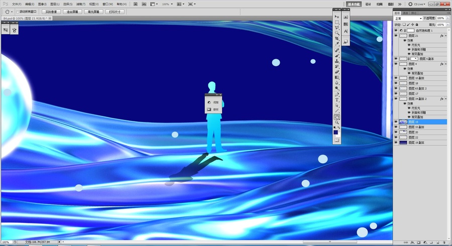Open the 滤镜(T) menu
This screenshot has width=452, height=246.
pos(81,5)
